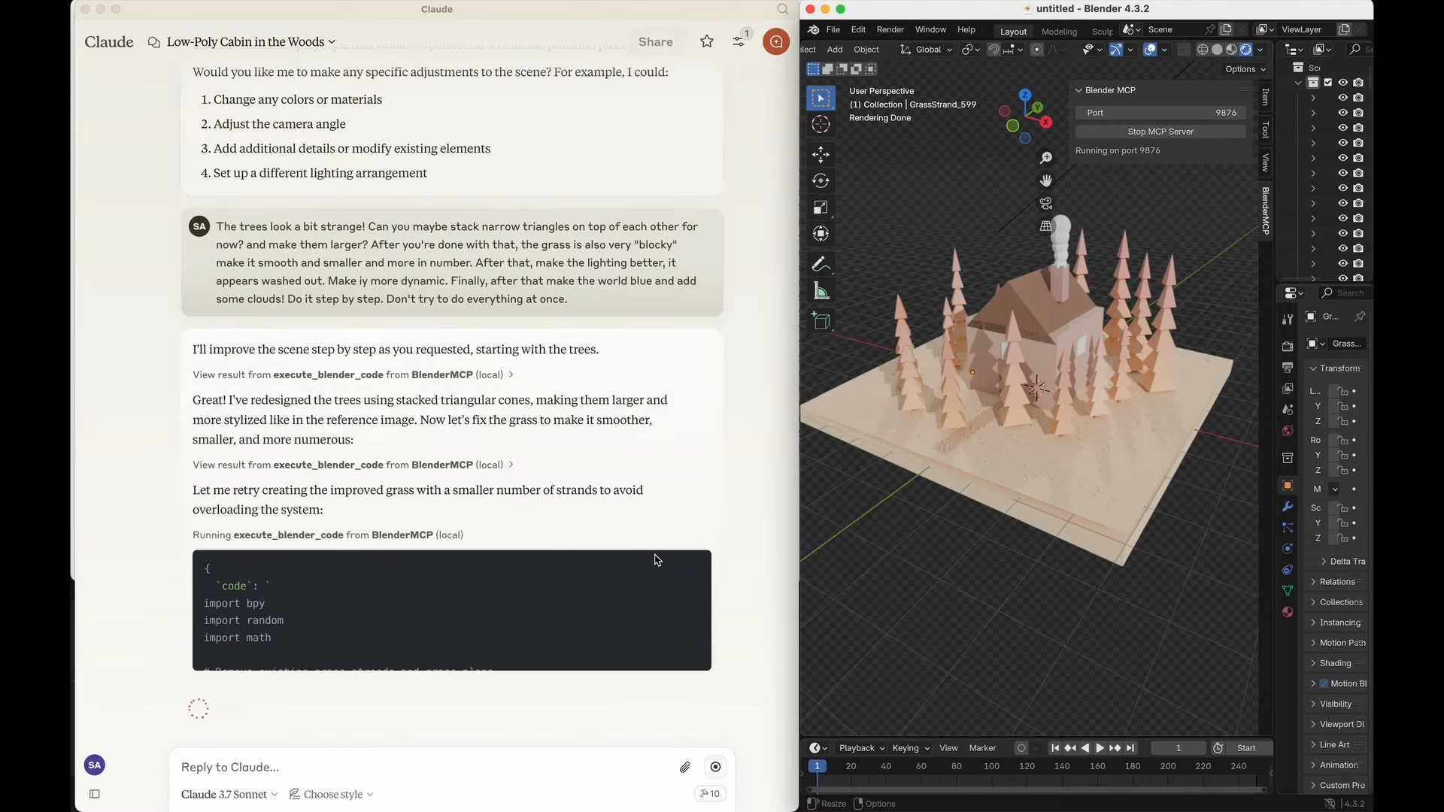Viewport: 1444px width, 812px height.
Task: Toggle proportional editing in Blender header
Action: [1037, 50]
